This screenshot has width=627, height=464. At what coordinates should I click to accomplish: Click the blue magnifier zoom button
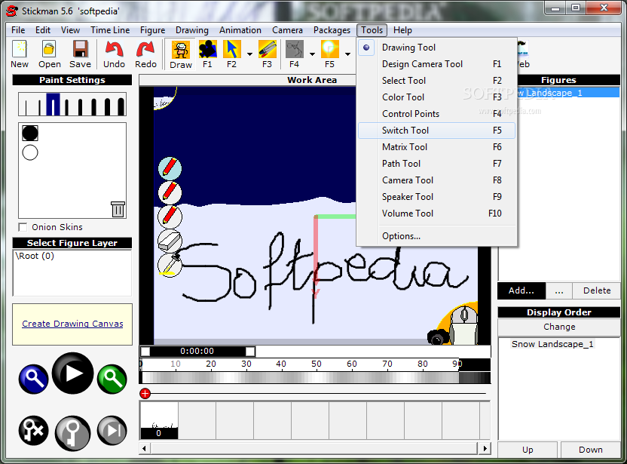point(34,379)
